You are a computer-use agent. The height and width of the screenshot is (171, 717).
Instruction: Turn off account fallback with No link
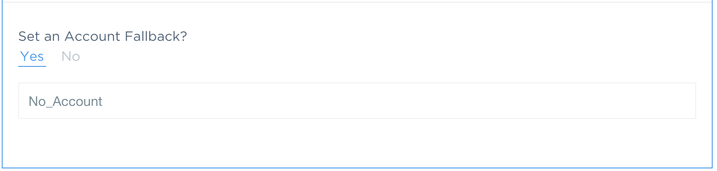[70, 56]
